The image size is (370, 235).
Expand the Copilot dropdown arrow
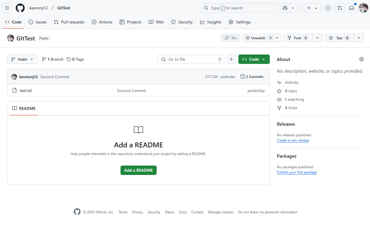tap(293, 8)
